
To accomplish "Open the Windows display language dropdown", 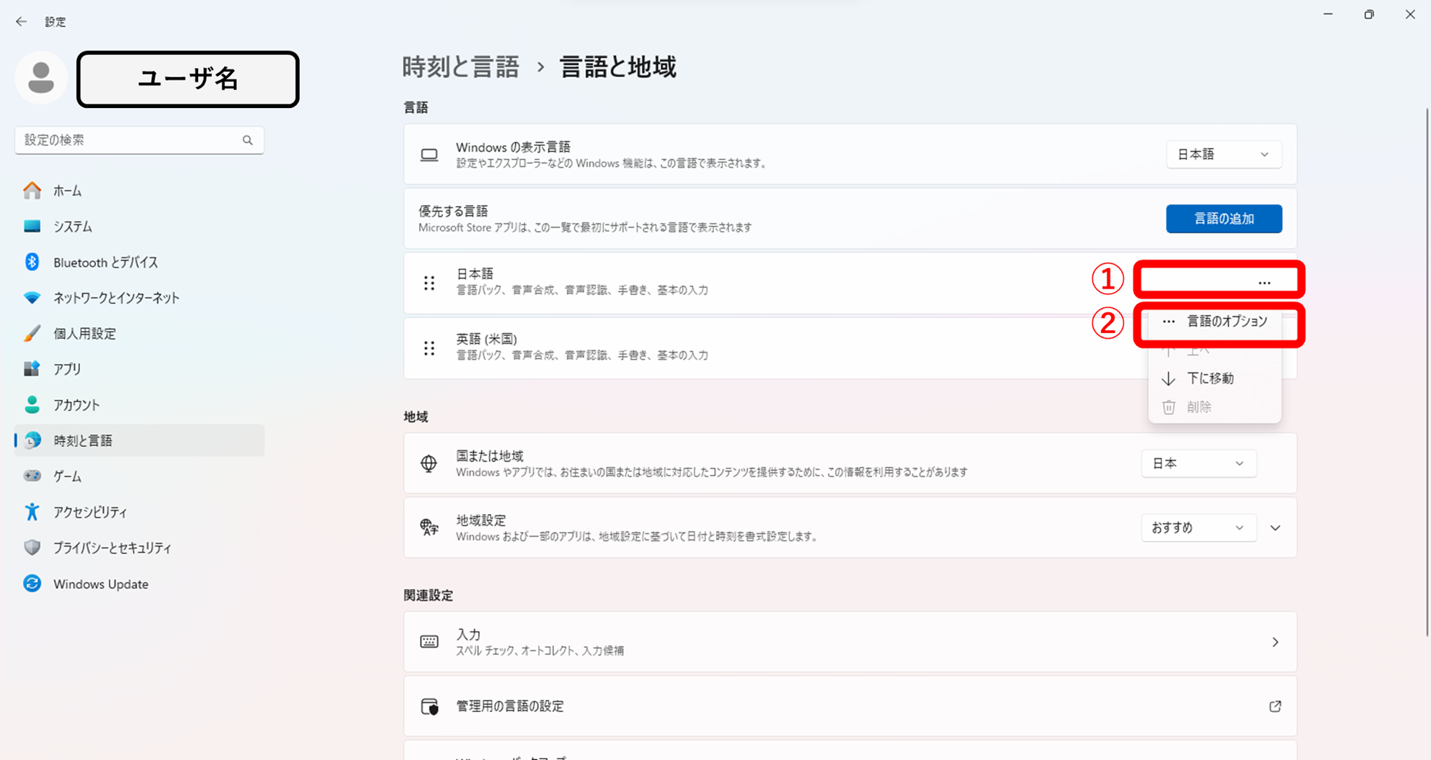I will pyautogui.click(x=1224, y=154).
